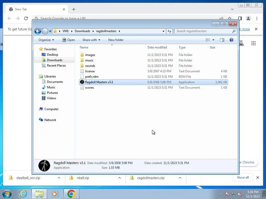The height and width of the screenshot is (199, 266).
Task: Click the large Ragdoll Masters preview icon
Action: pos(44,166)
